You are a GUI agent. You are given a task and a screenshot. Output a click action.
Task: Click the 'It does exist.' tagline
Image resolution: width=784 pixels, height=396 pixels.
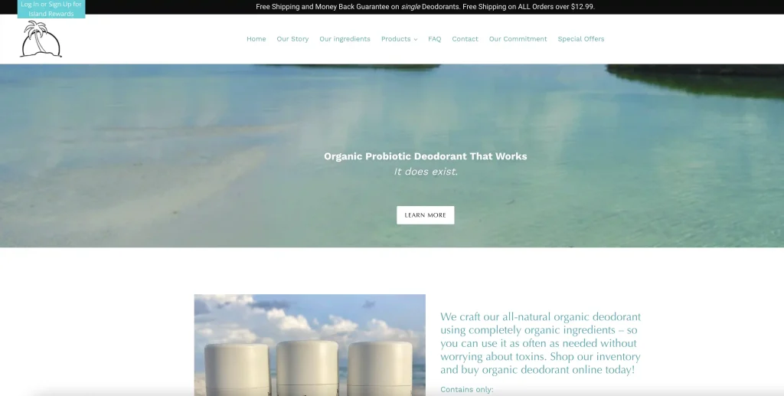click(426, 172)
